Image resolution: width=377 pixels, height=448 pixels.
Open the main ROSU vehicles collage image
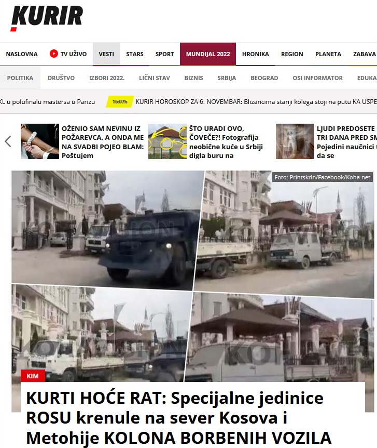(193, 276)
